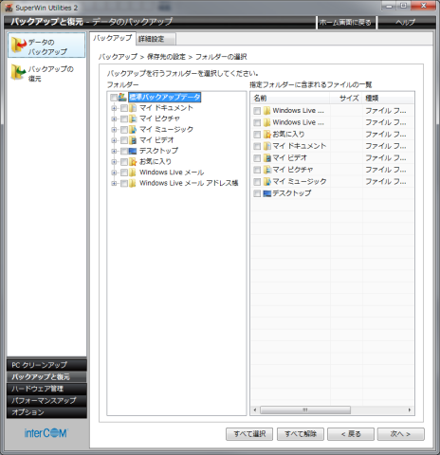Open ヘルプ in the header
The height and width of the screenshot is (455, 440).
[x=406, y=23]
